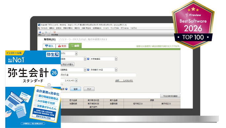This screenshot has width=226, height=128.
Task: Open the date field dropdown
Action: (76, 53)
